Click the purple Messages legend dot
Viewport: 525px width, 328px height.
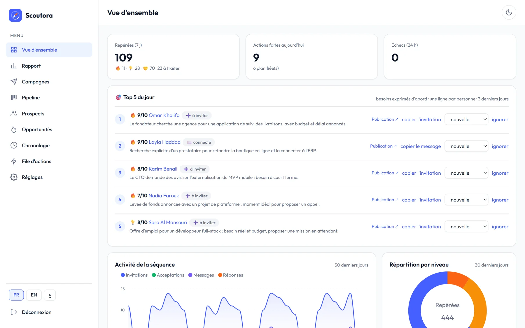click(190, 275)
